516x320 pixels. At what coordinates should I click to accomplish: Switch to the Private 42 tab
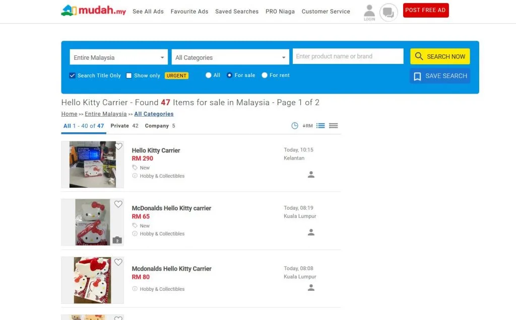124,126
